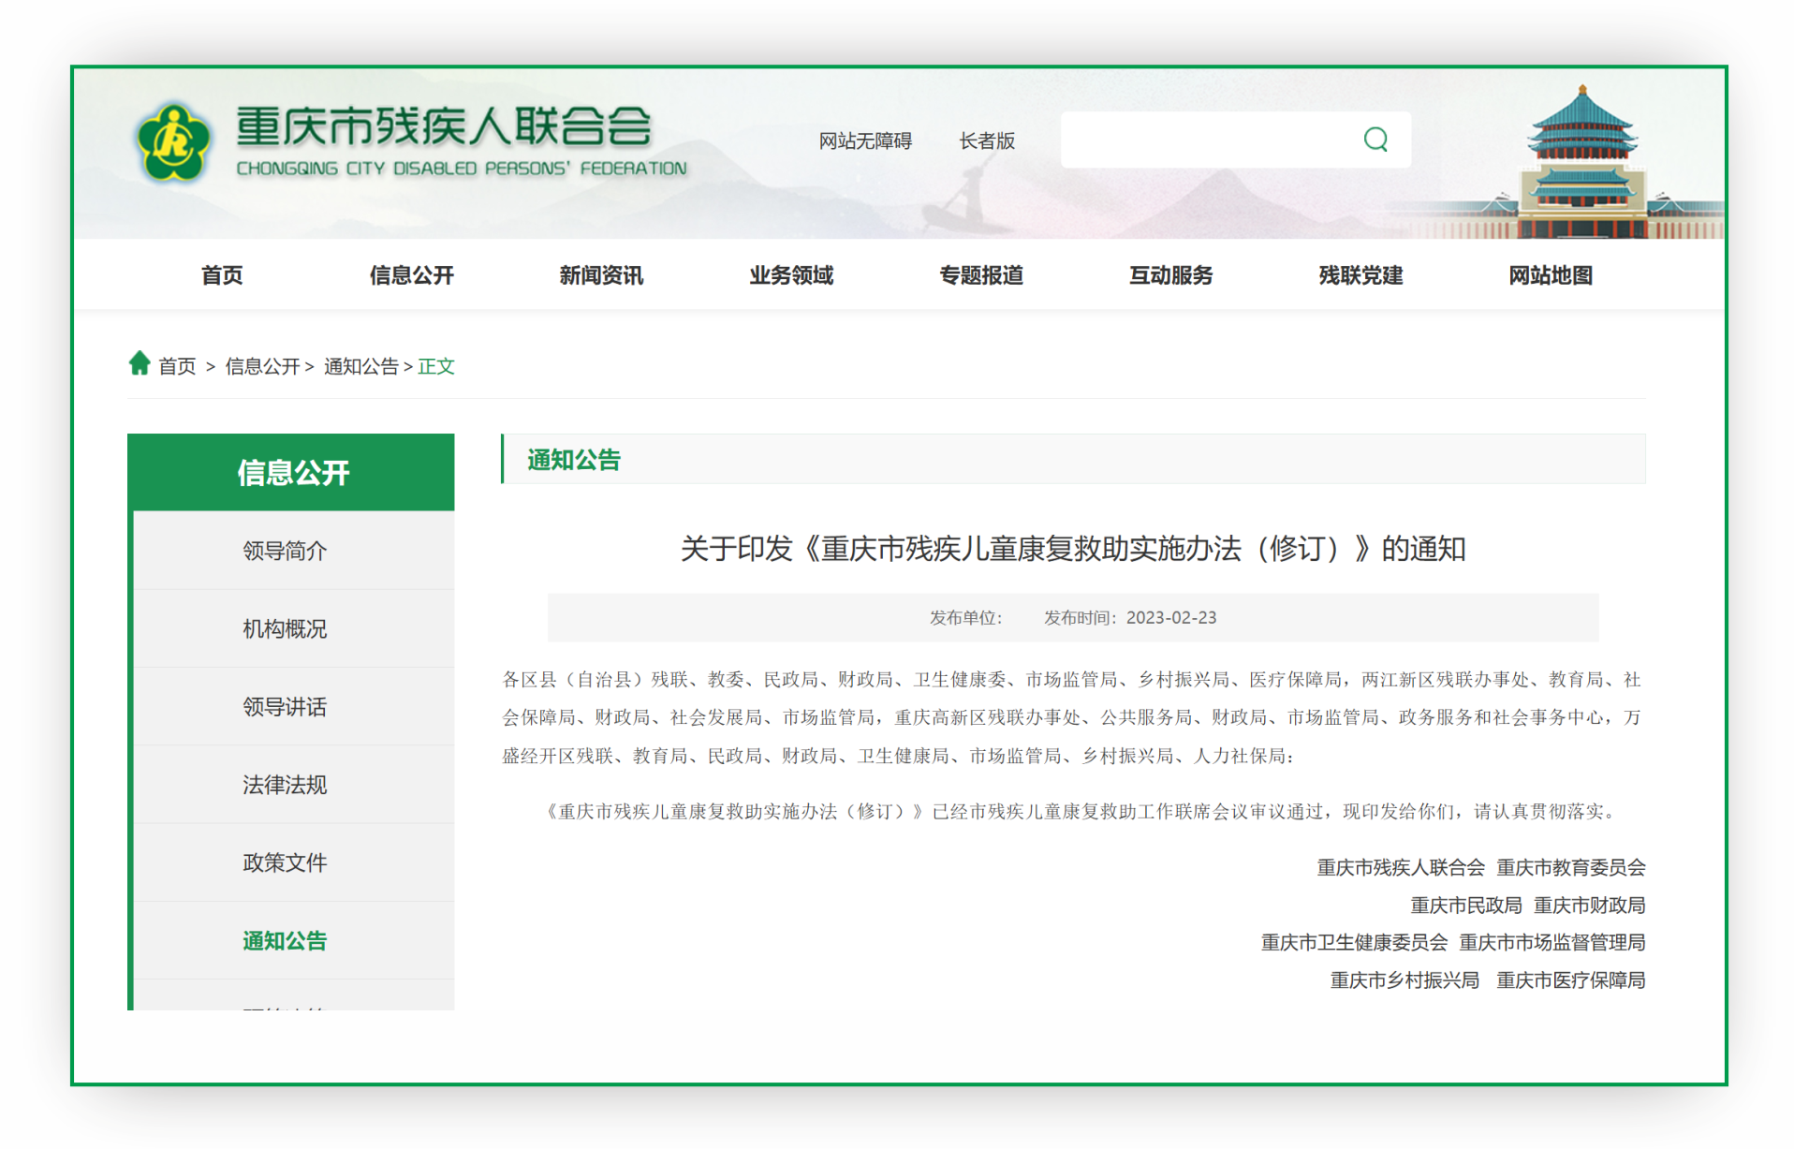Viewport: 1794px width, 1149px height.
Task: Click signature 重庆市乡村振兴局
Action: 1405,980
